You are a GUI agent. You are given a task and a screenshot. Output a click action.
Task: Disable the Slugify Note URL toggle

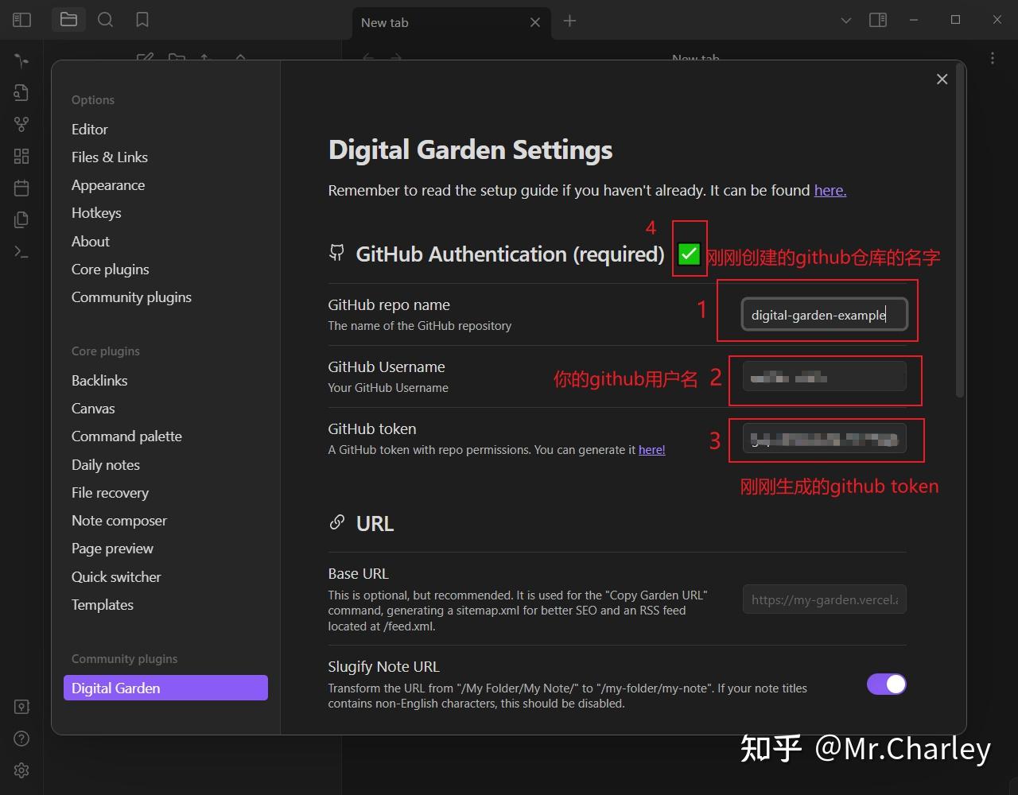[x=886, y=684]
